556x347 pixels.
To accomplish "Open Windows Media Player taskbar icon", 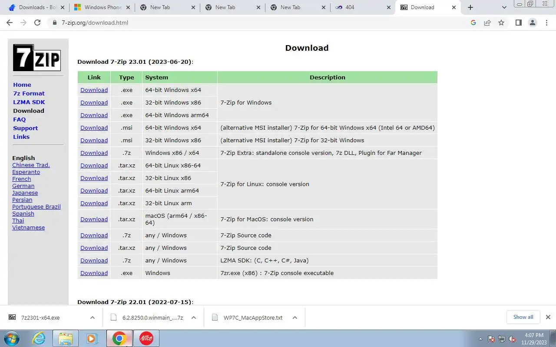I will click(92, 338).
